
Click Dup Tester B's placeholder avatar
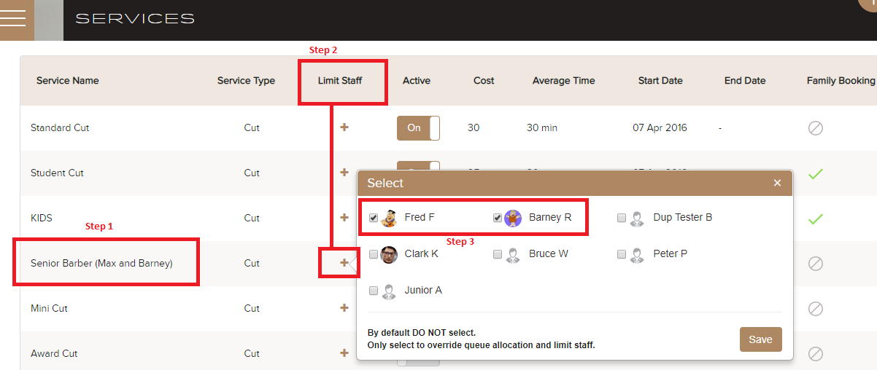click(637, 218)
